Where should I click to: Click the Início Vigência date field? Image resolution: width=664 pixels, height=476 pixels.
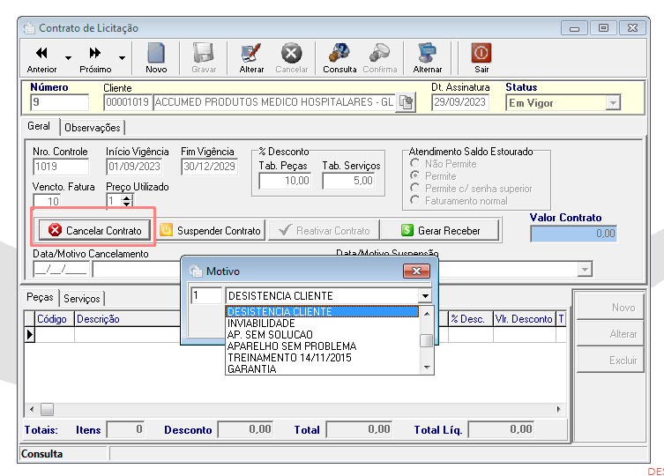134,167
